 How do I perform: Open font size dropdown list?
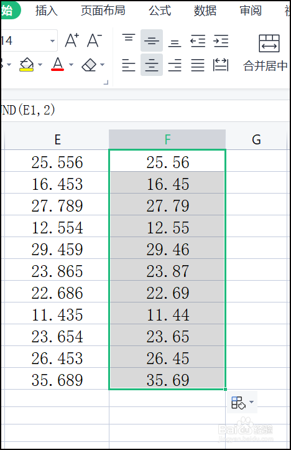pyautogui.click(x=52, y=40)
